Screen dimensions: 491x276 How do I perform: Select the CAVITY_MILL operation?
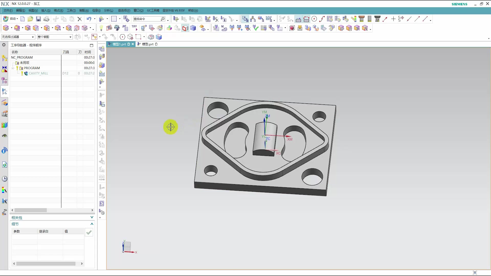tap(38, 73)
